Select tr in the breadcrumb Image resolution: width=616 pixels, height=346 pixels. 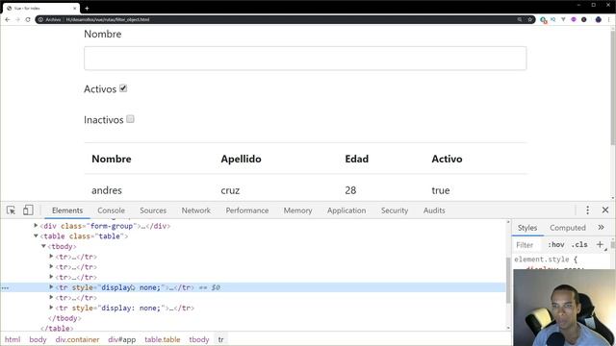point(220,339)
